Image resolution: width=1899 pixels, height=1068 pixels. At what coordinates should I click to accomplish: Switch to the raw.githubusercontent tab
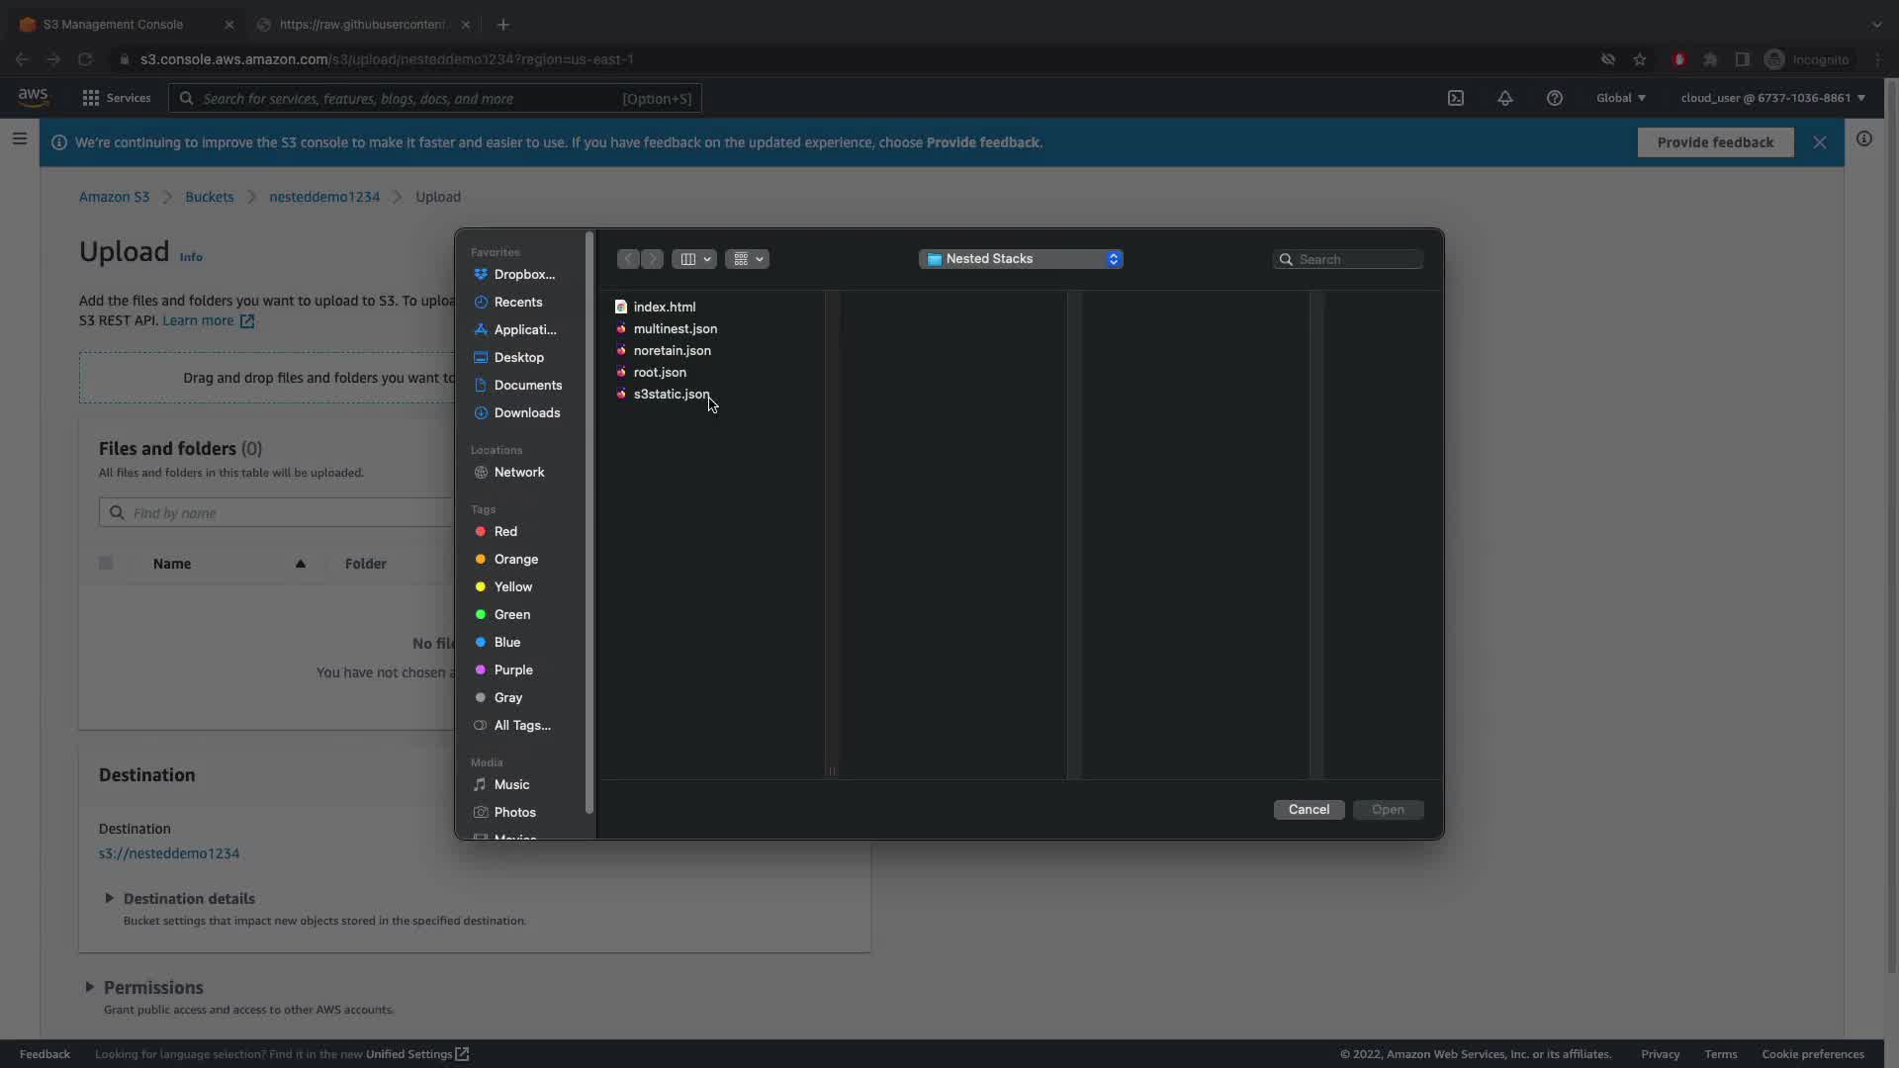tap(361, 25)
